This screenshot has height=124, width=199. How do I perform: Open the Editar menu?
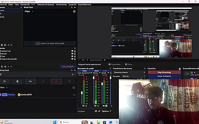[11, 4]
